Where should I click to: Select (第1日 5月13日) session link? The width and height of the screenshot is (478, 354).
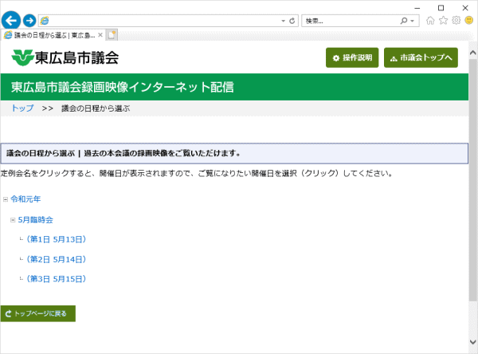click(56, 239)
